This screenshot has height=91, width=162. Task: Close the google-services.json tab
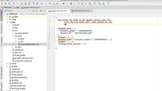(x=68, y=11)
